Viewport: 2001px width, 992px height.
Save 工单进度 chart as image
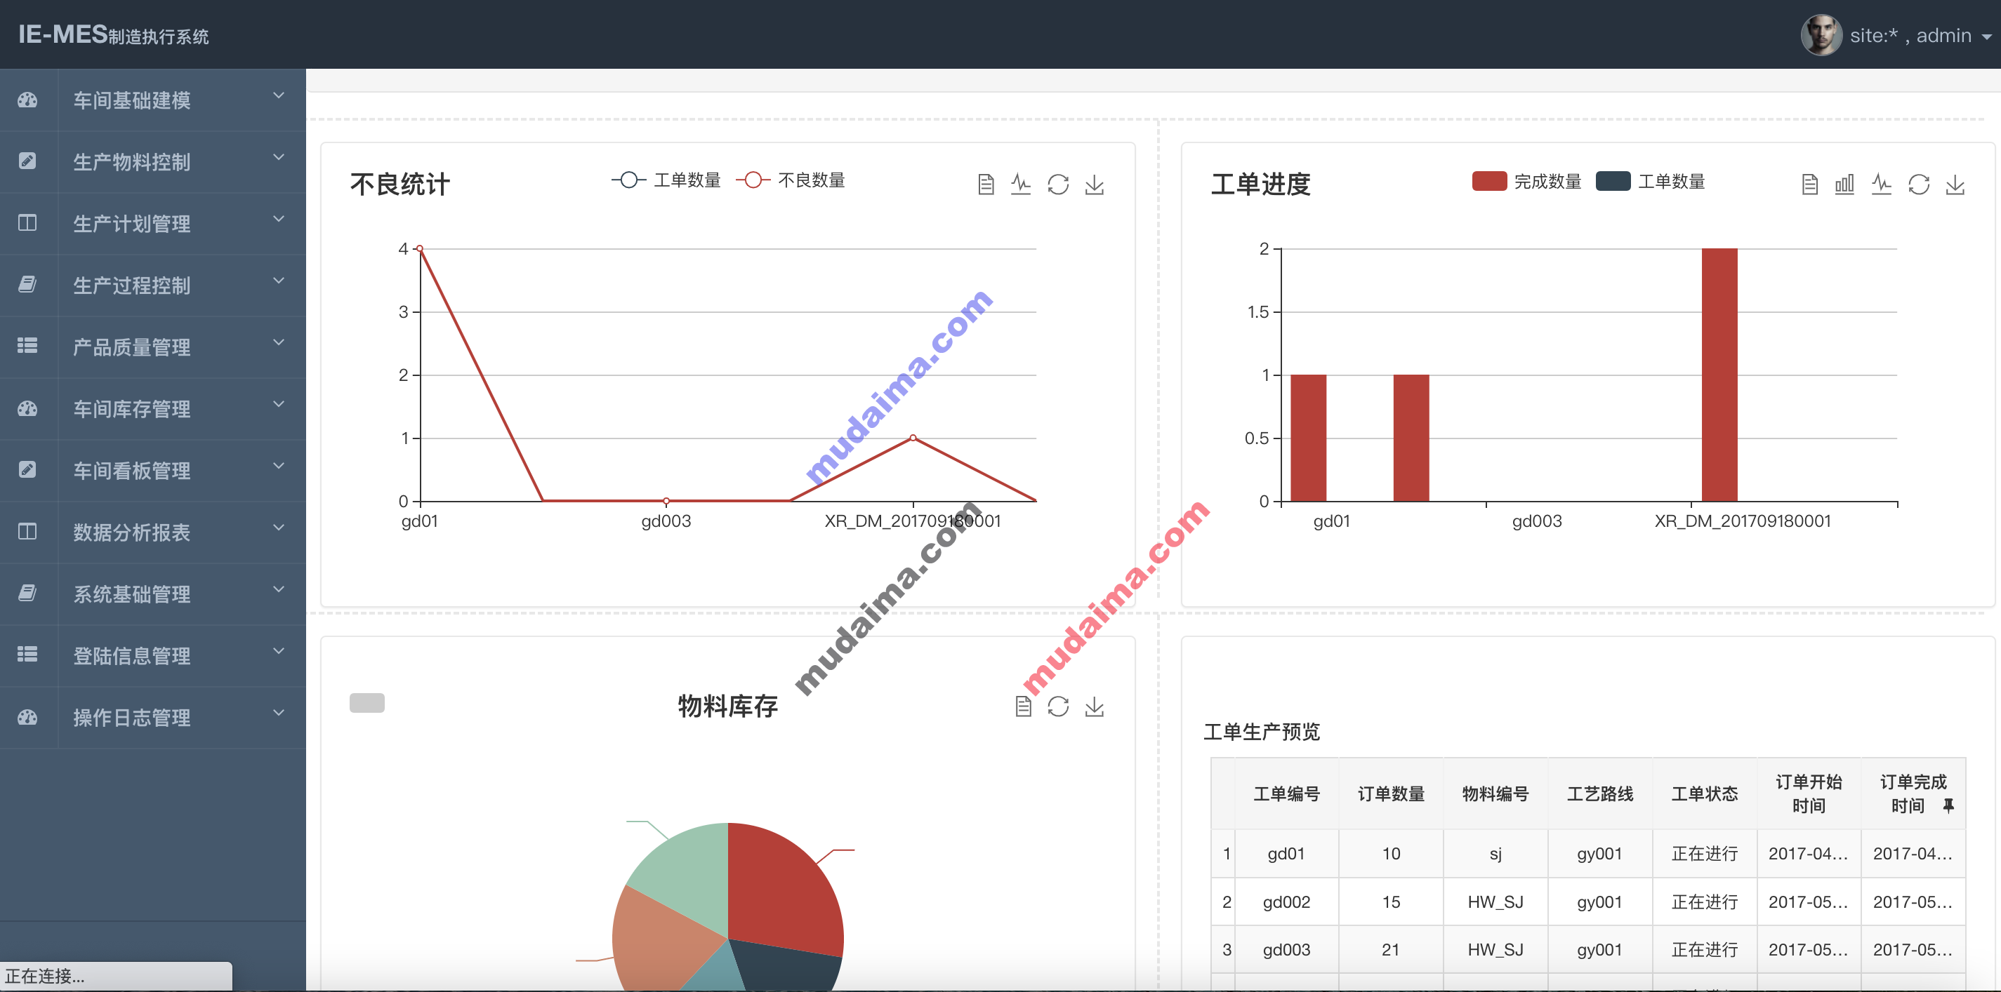[1955, 184]
